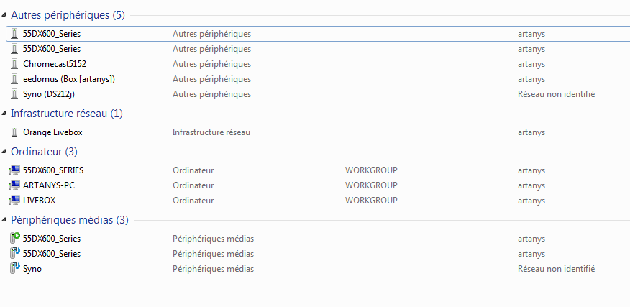Click the music-note media icon of 55DX600_Series
The image size is (630, 307).
pyautogui.click(x=15, y=254)
